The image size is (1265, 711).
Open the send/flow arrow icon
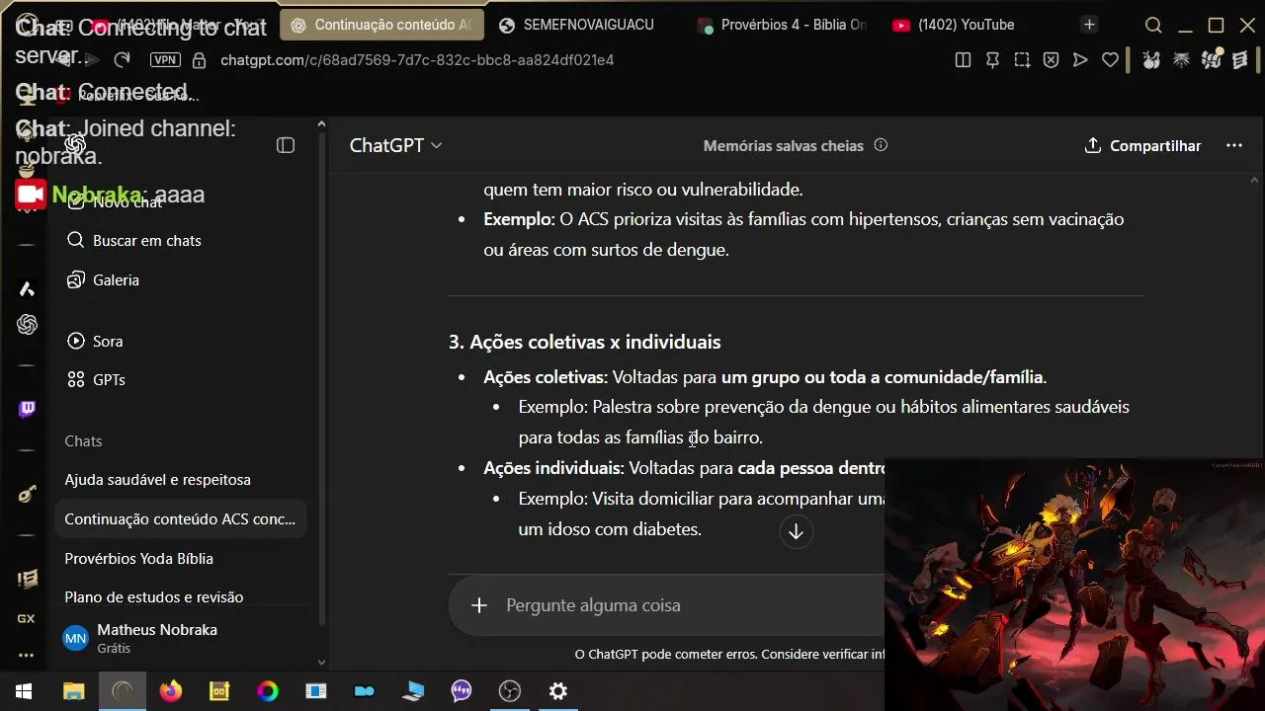click(x=1080, y=60)
